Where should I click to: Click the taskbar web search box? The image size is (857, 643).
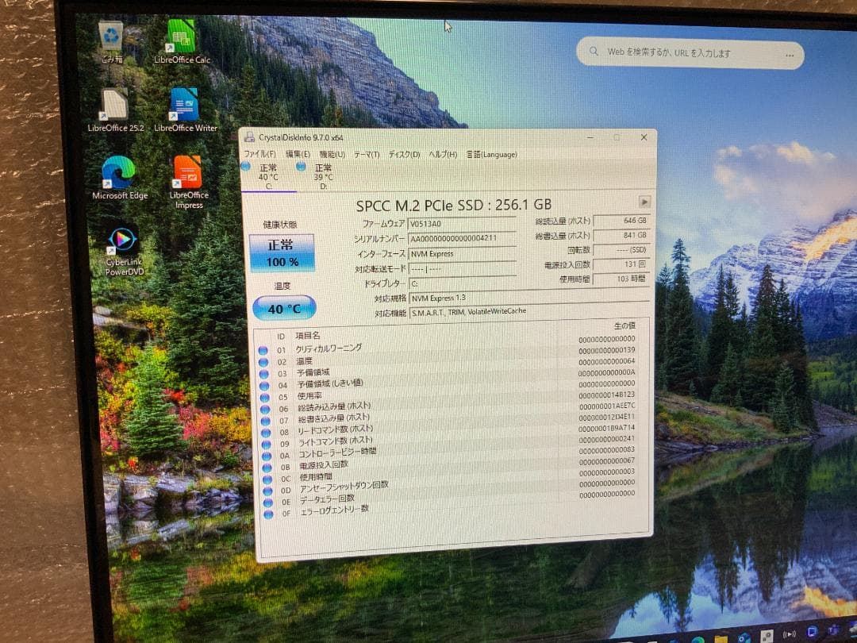(x=689, y=52)
